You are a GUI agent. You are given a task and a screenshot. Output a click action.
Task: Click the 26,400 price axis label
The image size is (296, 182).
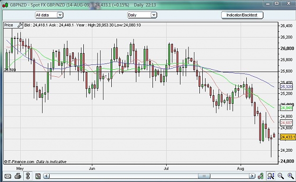(287, 26)
